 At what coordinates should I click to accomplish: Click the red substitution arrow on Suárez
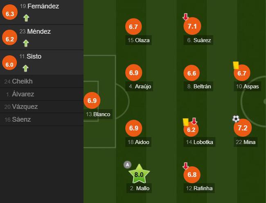(186, 17)
